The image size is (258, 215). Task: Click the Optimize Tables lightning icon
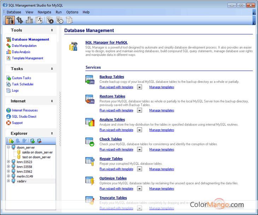click(x=90, y=181)
